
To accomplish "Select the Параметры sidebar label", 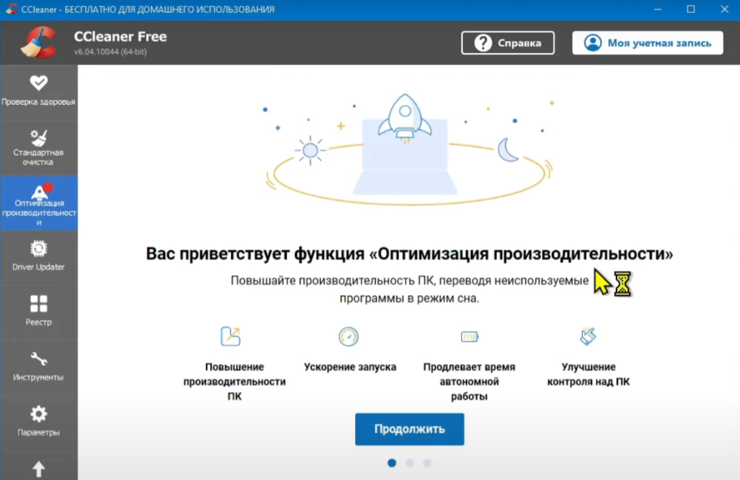I will click(39, 433).
